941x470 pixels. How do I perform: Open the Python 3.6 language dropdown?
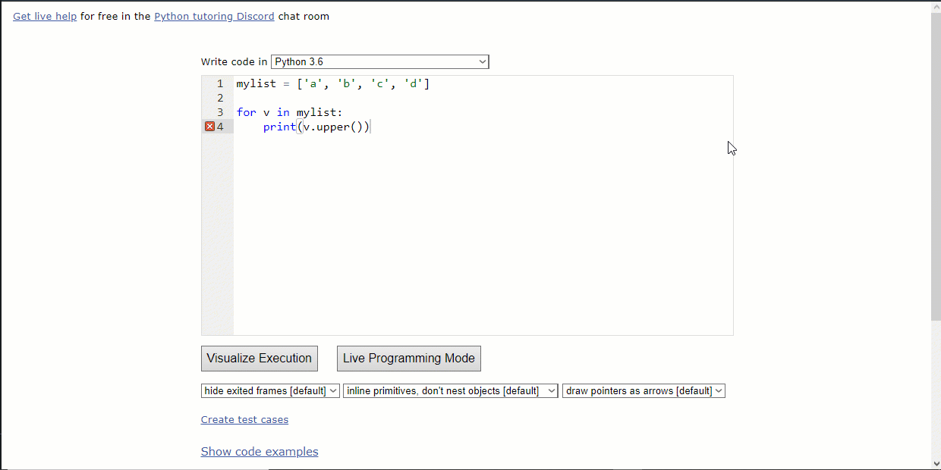click(x=379, y=61)
